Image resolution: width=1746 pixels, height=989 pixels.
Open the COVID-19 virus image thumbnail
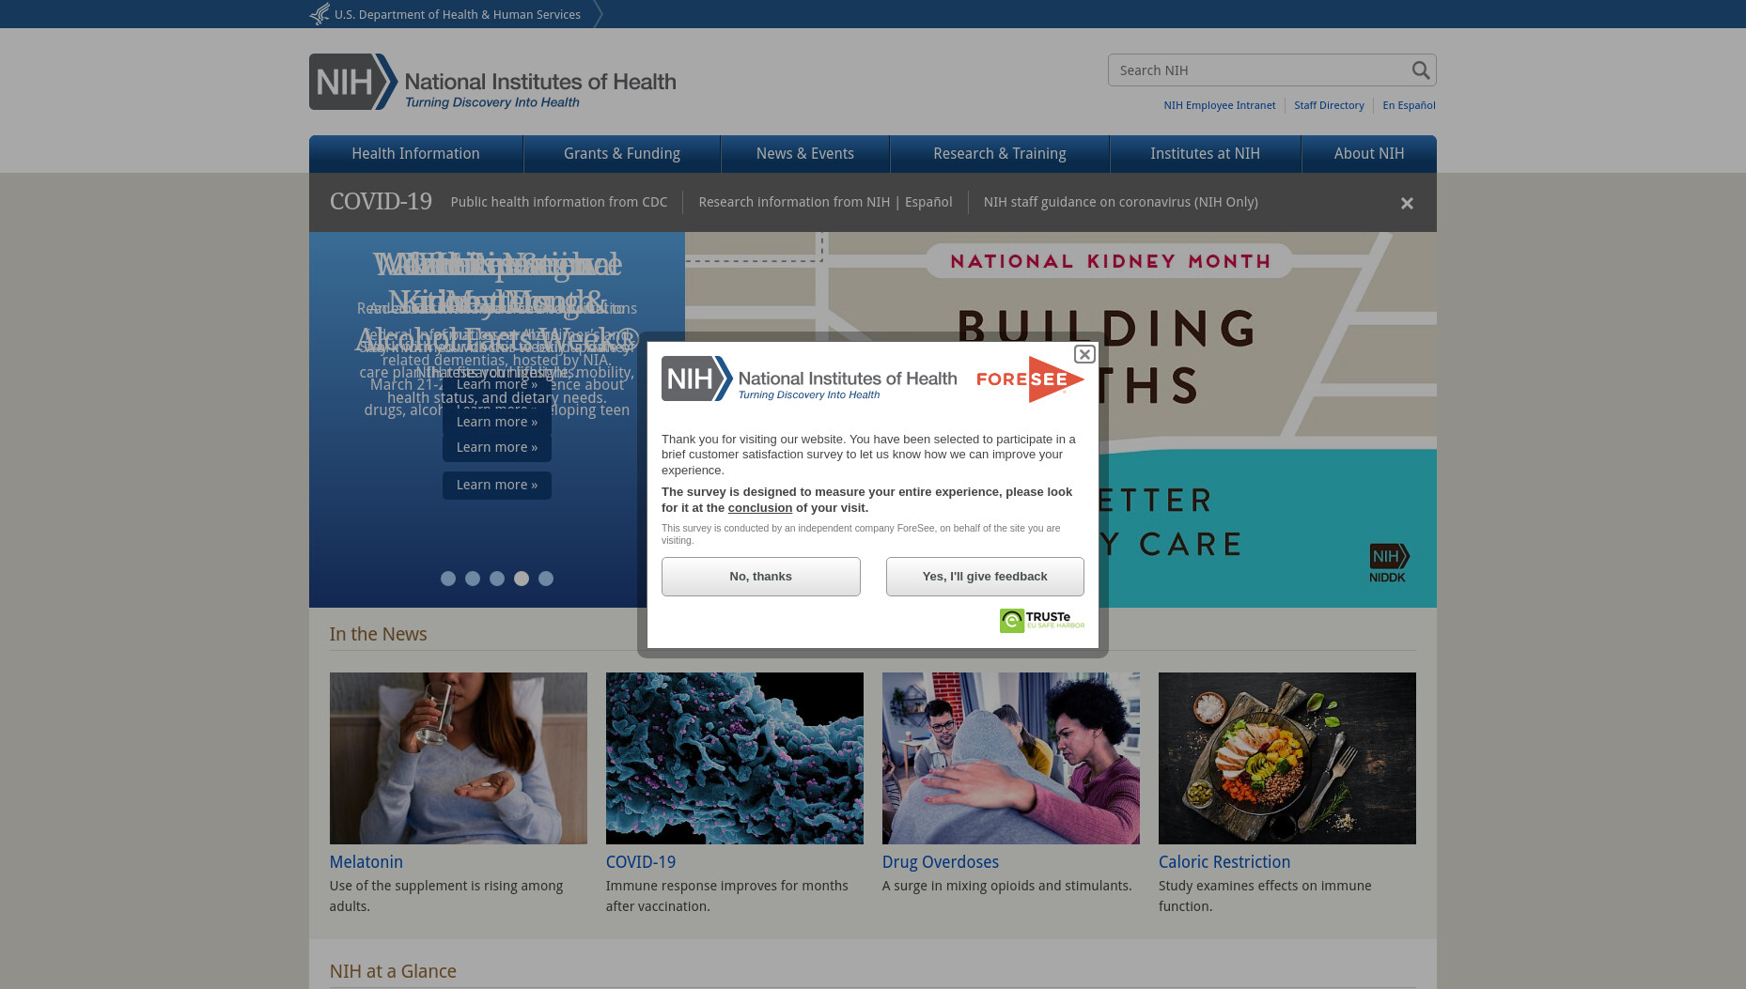tap(735, 758)
